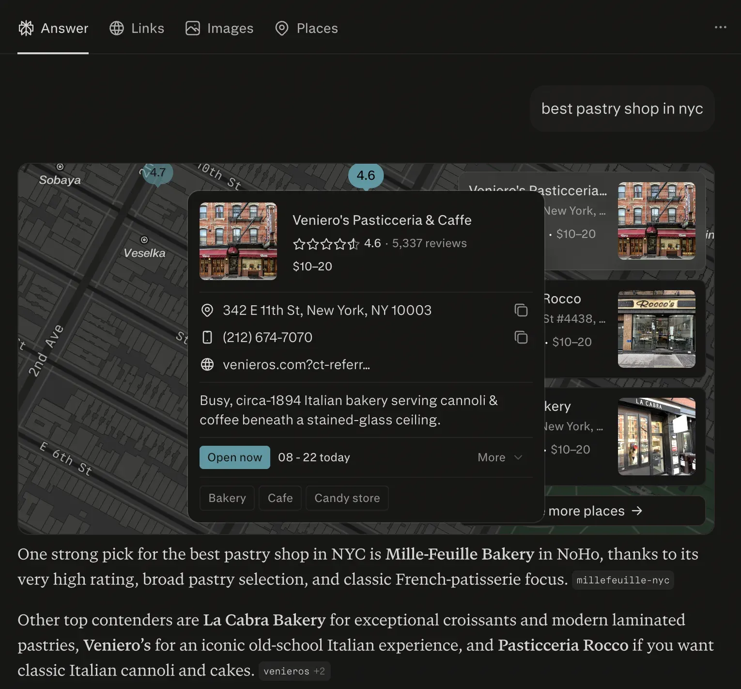Click the picture icon beside Images
The image size is (741, 689).
pos(193,28)
